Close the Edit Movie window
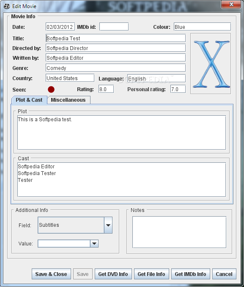 click(x=231, y=4)
